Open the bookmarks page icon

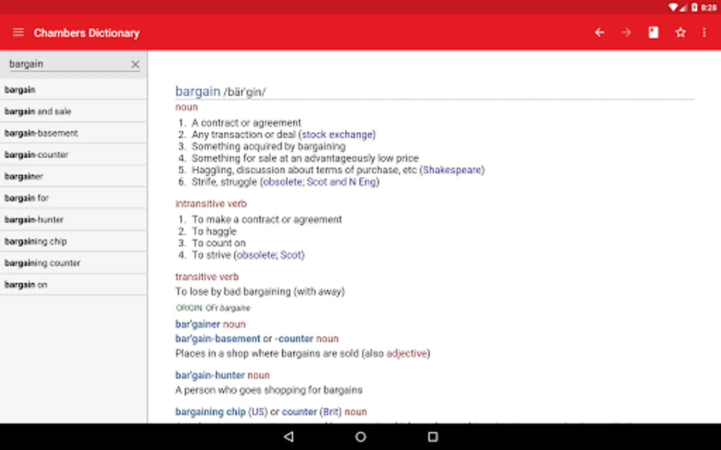click(653, 32)
